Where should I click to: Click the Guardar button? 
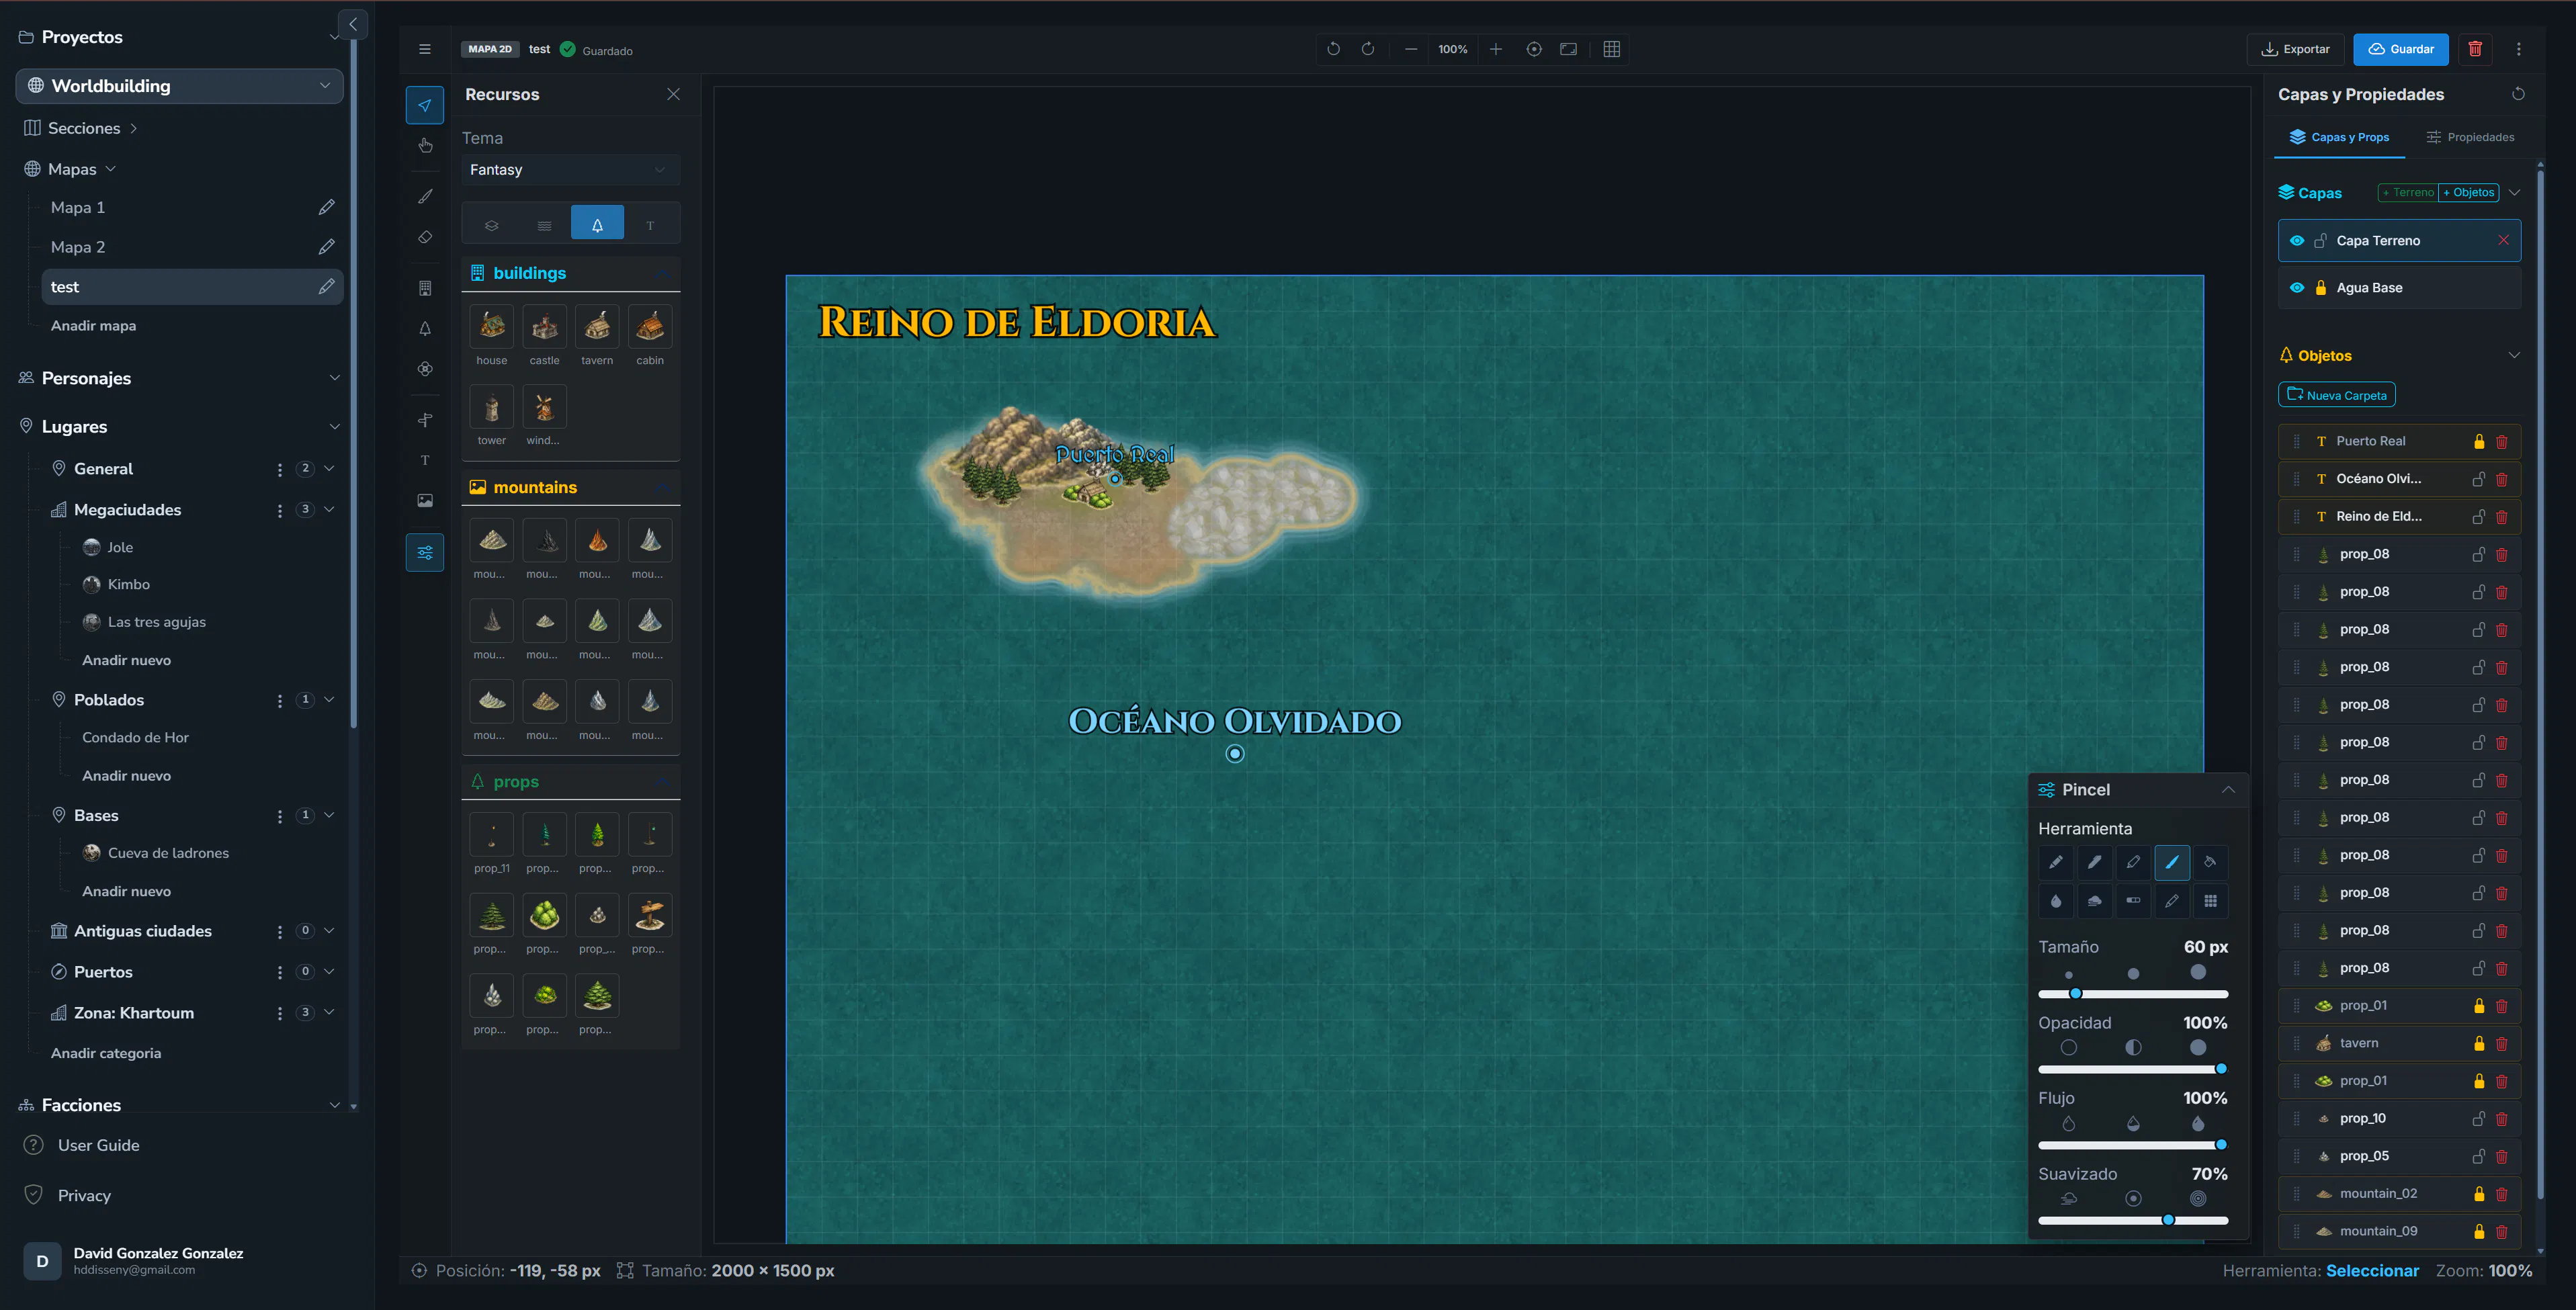coord(2400,49)
